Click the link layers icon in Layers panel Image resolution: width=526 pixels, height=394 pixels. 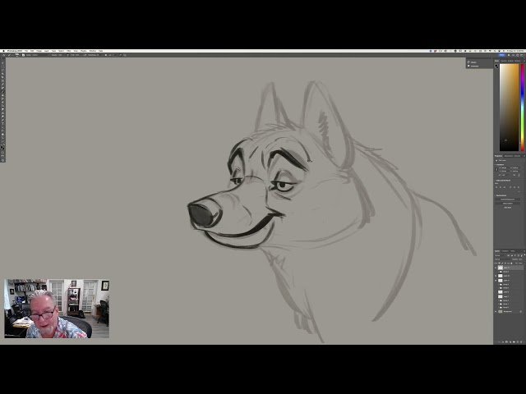(x=500, y=341)
